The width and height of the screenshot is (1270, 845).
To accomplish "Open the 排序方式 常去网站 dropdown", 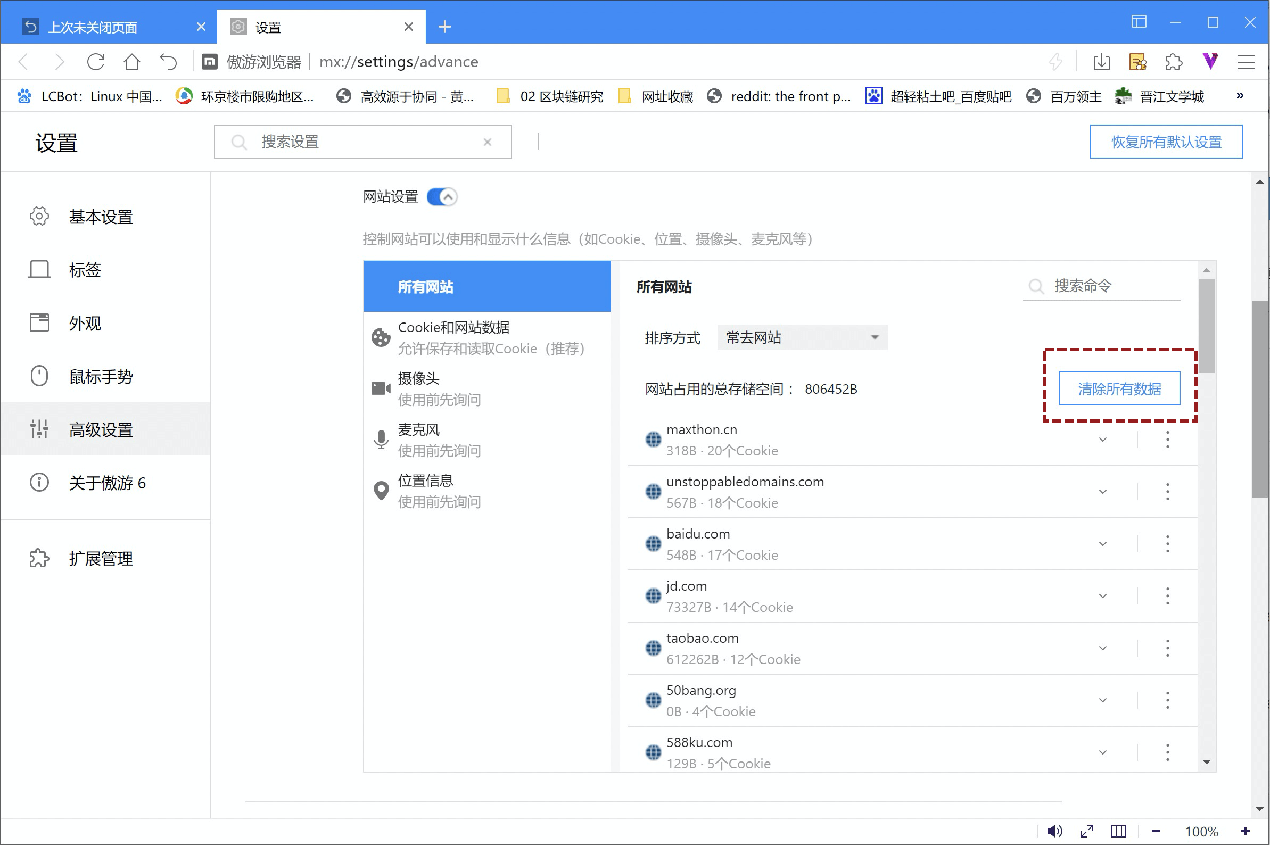I will pos(802,337).
